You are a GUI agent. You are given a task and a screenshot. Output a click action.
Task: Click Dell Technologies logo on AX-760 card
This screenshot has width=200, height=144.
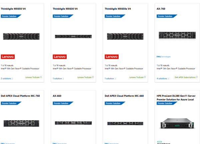(x=164, y=57)
